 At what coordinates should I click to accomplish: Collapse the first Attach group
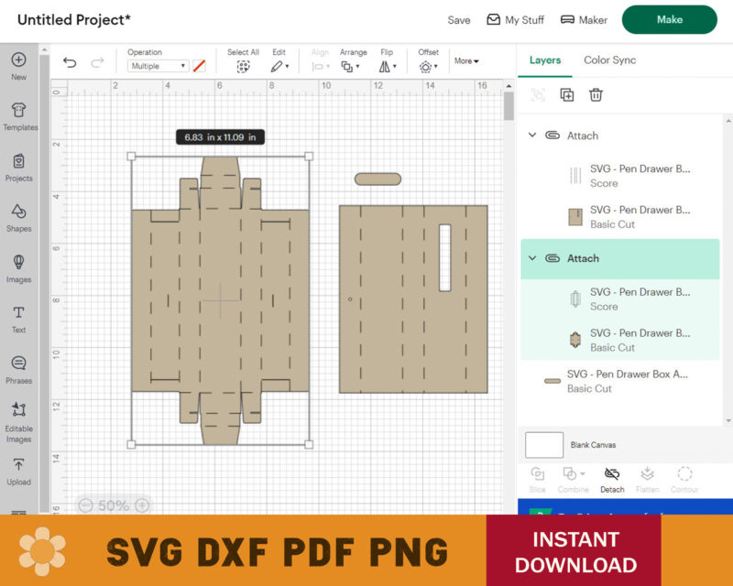[532, 135]
